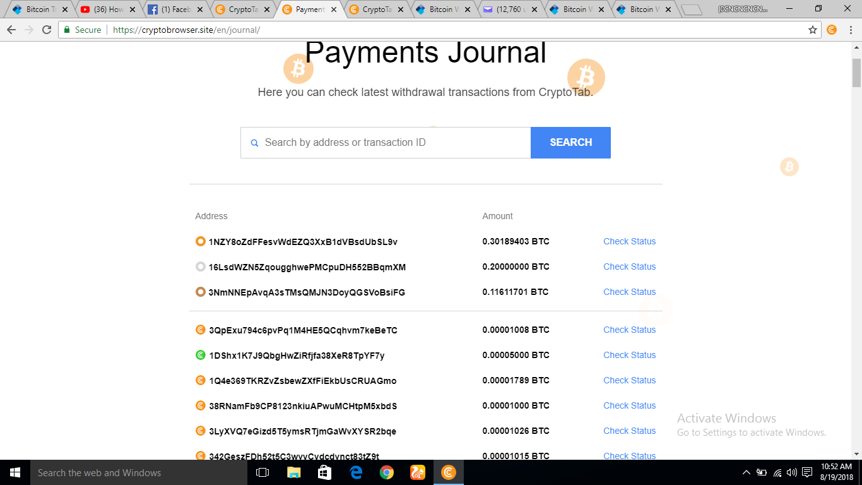Reload the Payments Journal page
This screenshot has height=485, width=862.
pyautogui.click(x=47, y=30)
